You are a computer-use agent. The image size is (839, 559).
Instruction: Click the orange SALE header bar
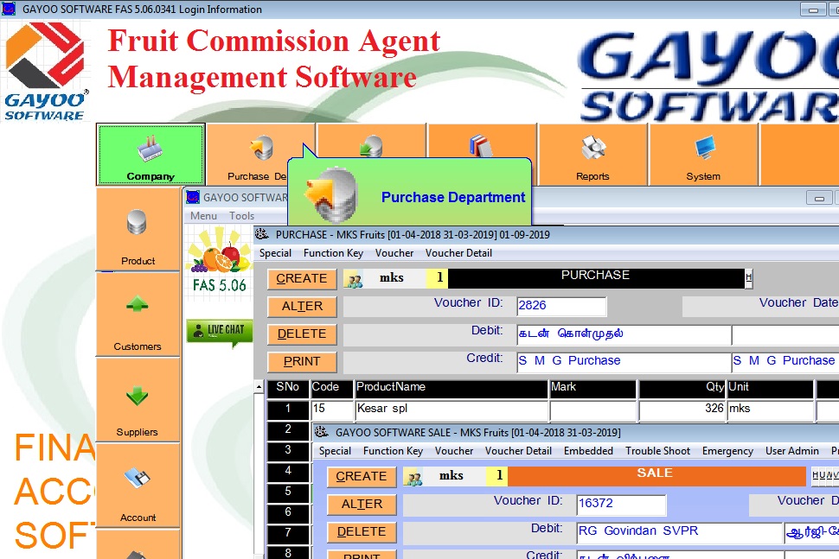(656, 475)
